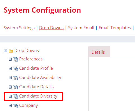Viewport: 135px width, 111px height.
Task: Collapse the Drop Downs root node
Action: tap(5, 51)
